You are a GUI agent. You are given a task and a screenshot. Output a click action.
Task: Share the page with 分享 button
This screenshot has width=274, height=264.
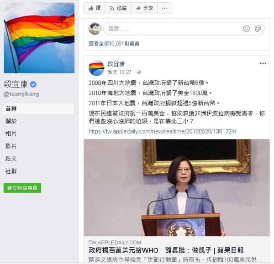pos(144,8)
